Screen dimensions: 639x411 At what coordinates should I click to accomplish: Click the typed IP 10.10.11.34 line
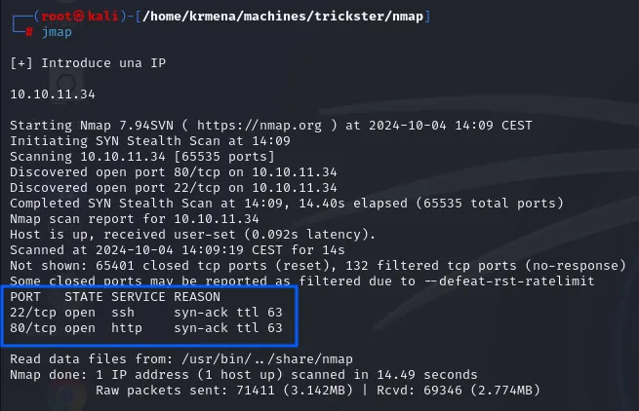[53, 94]
